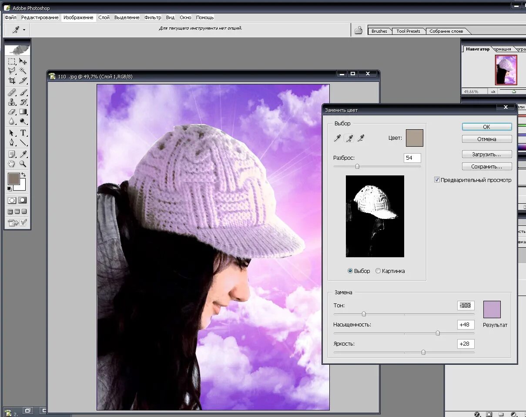Click the Результат color swatch
This screenshot has width=526, height=417.
(492, 309)
